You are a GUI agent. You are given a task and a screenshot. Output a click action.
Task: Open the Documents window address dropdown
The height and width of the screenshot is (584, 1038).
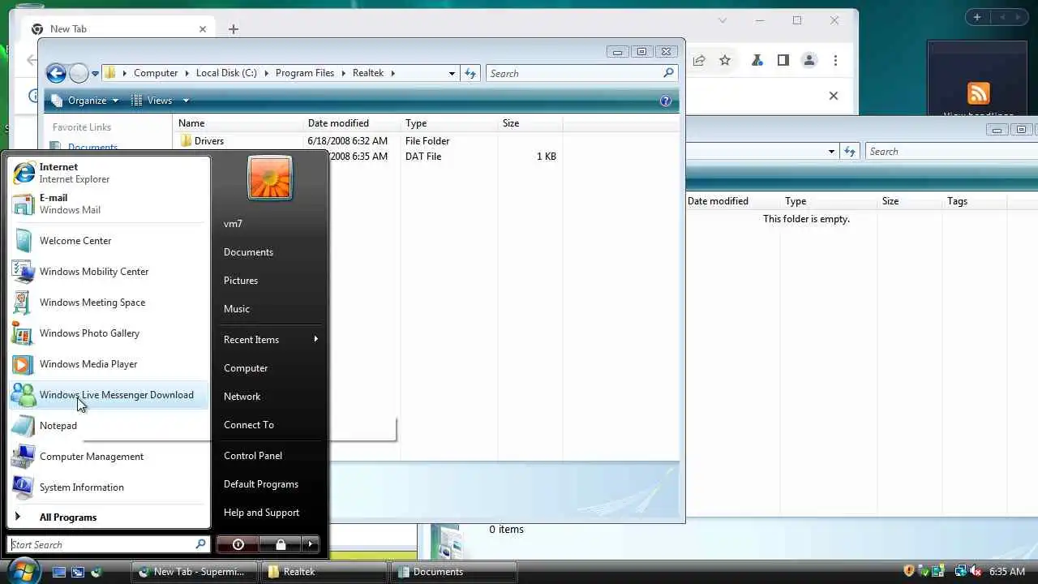click(x=831, y=152)
